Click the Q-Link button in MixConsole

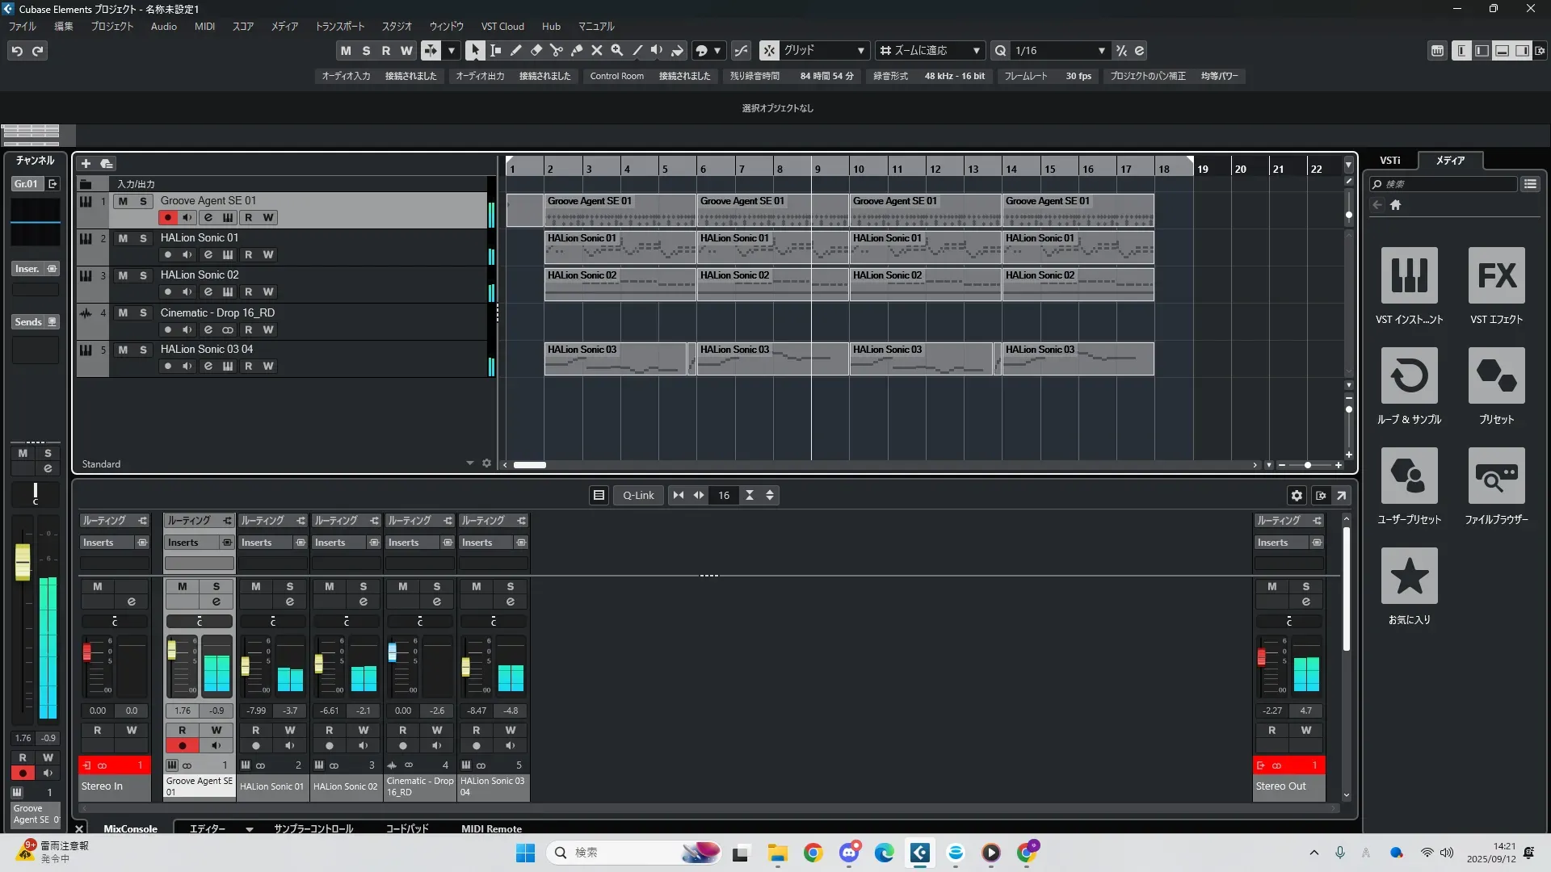coord(638,495)
